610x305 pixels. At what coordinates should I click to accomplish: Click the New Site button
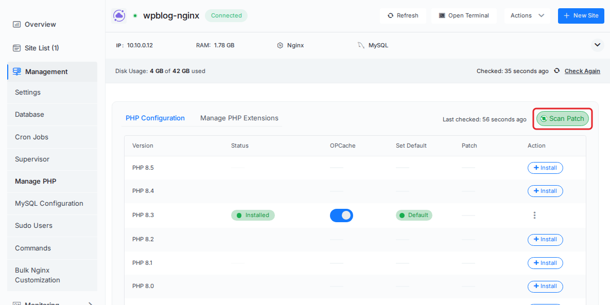click(581, 15)
